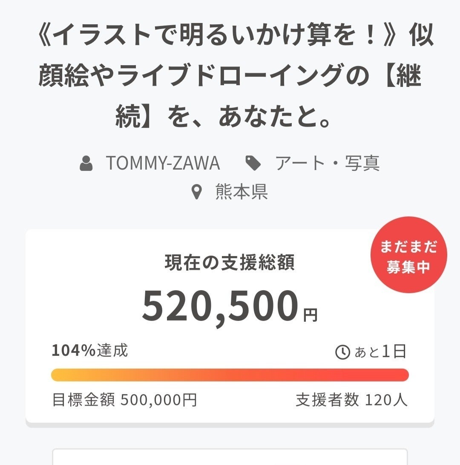The width and height of the screenshot is (460, 465).
Task: Open the TOMMY-ZAWA creator profile
Action: tap(164, 163)
